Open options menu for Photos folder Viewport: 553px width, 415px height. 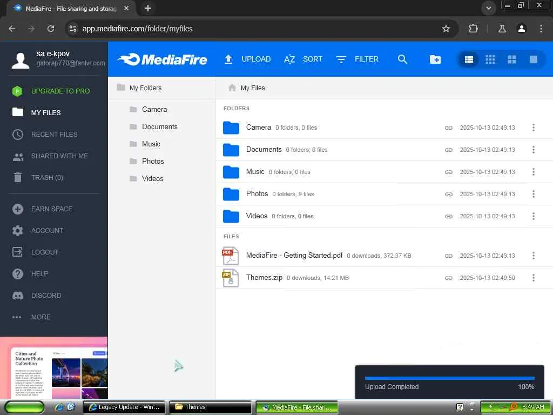tap(533, 194)
